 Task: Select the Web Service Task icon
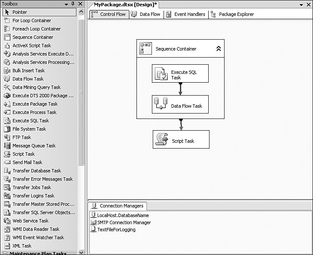7,221
